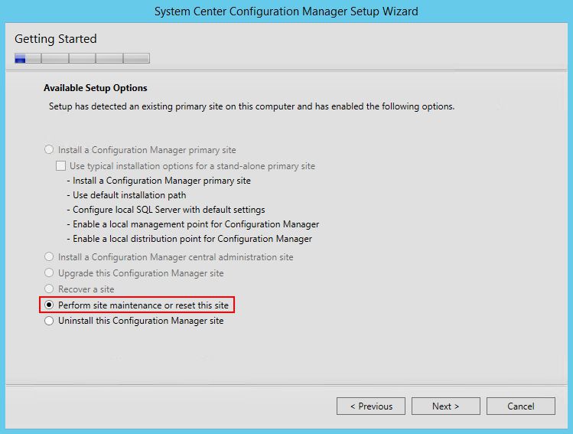573x434 pixels.
Task: Select Upgrade this Configuration Manager site
Action: click(50, 273)
